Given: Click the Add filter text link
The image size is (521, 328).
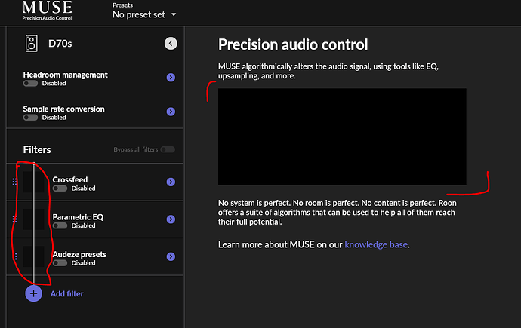Looking at the screenshot, I should [x=66, y=294].
